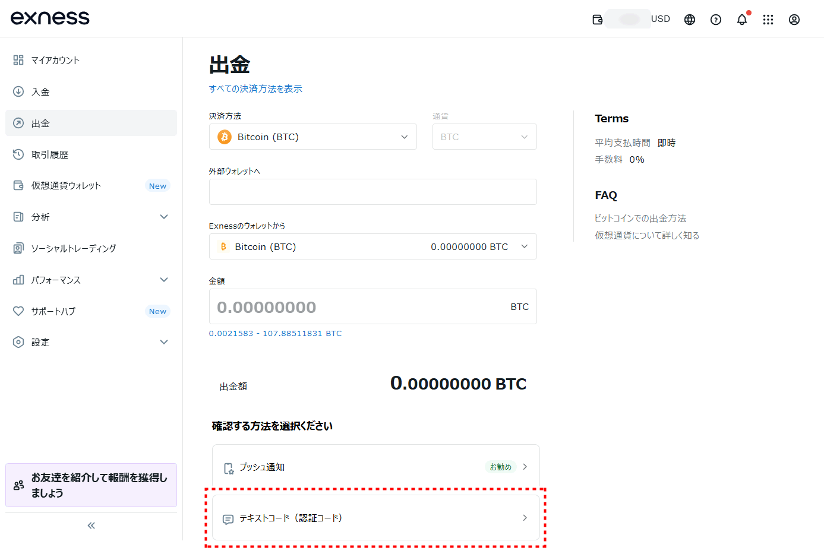Collapse sidebar with double chevron

(91, 526)
